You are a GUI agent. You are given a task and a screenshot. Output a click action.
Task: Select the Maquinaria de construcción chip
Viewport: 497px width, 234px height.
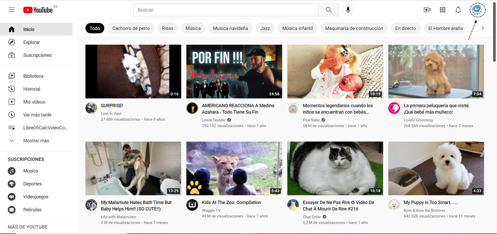tap(354, 28)
